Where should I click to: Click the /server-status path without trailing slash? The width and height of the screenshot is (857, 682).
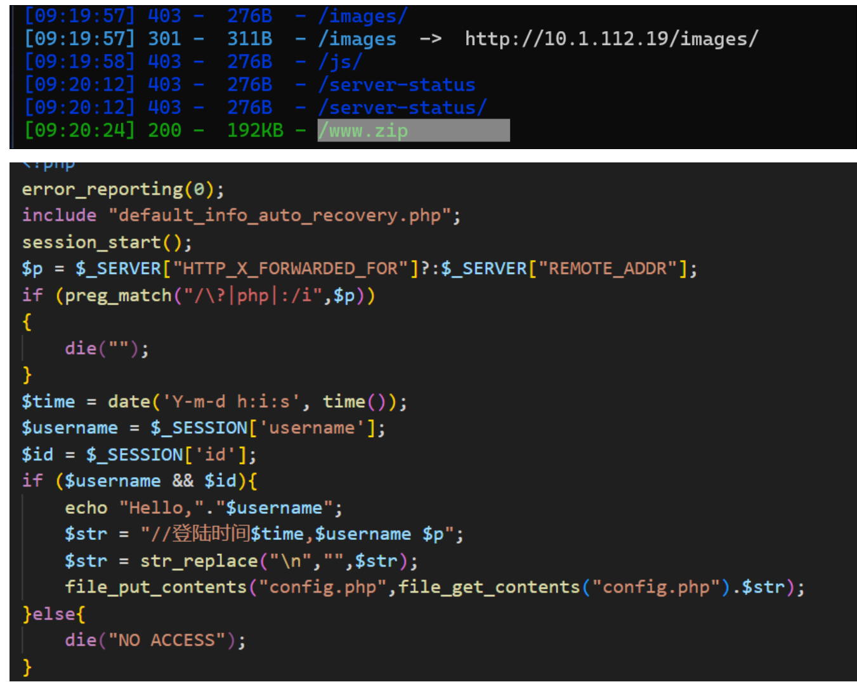tap(397, 85)
